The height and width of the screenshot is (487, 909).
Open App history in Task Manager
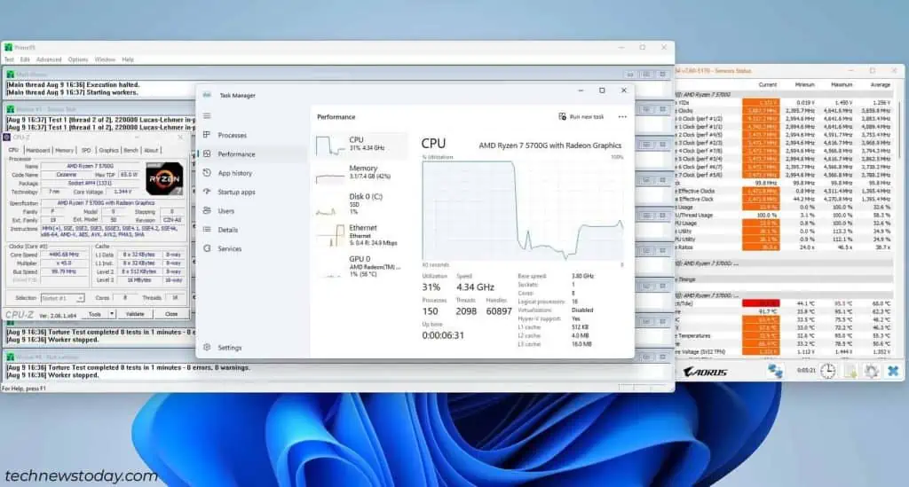234,173
